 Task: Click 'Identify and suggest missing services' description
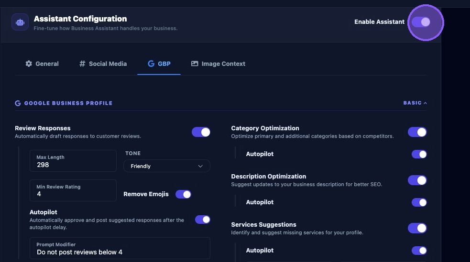tap(297, 232)
